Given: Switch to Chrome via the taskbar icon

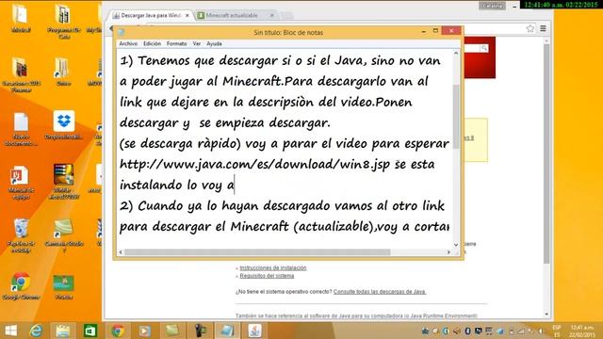Looking at the screenshot, I should tap(118, 331).
